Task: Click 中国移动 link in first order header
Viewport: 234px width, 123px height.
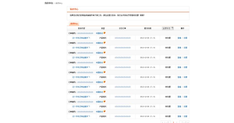Action: [99, 33]
